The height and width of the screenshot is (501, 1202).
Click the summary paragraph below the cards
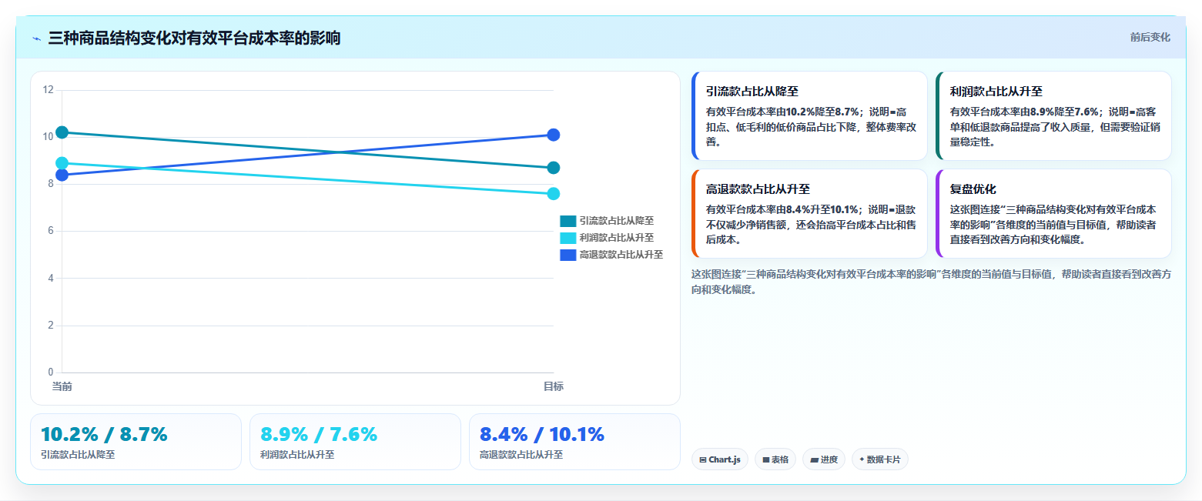[932, 282]
